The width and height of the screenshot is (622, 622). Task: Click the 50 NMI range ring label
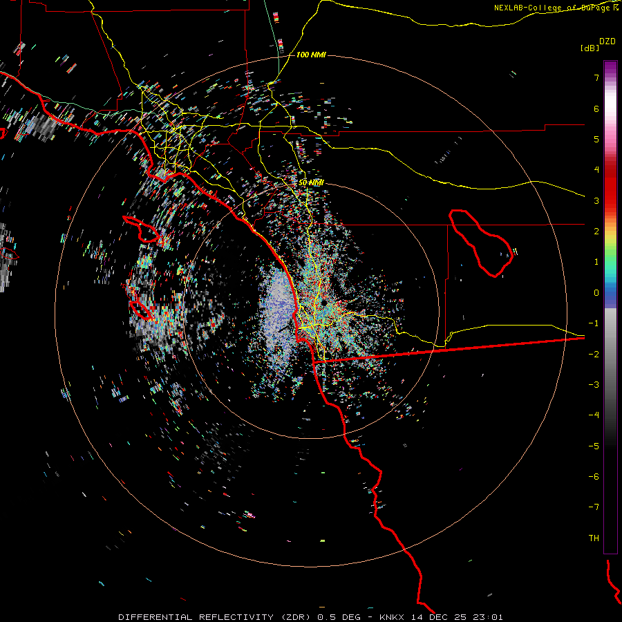point(311,182)
